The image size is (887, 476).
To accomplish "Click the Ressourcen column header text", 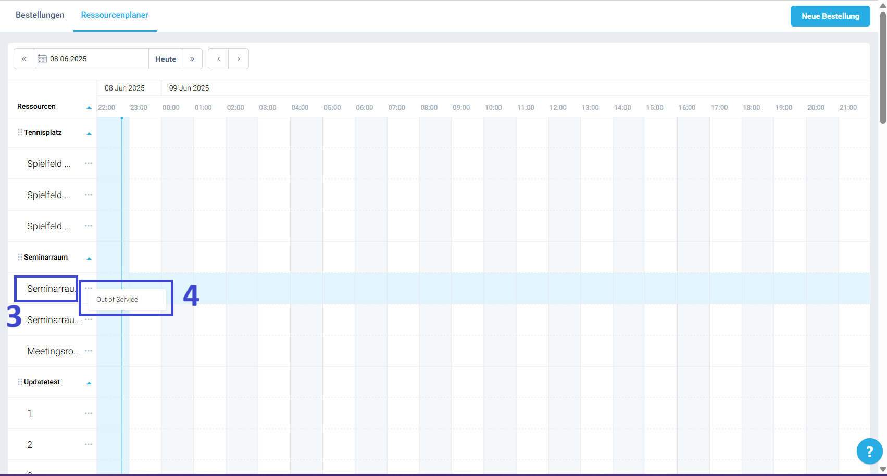I will 36,106.
